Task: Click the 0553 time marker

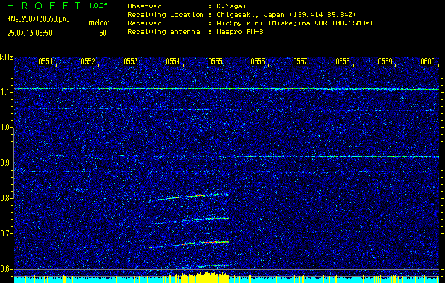Action: coord(131,62)
